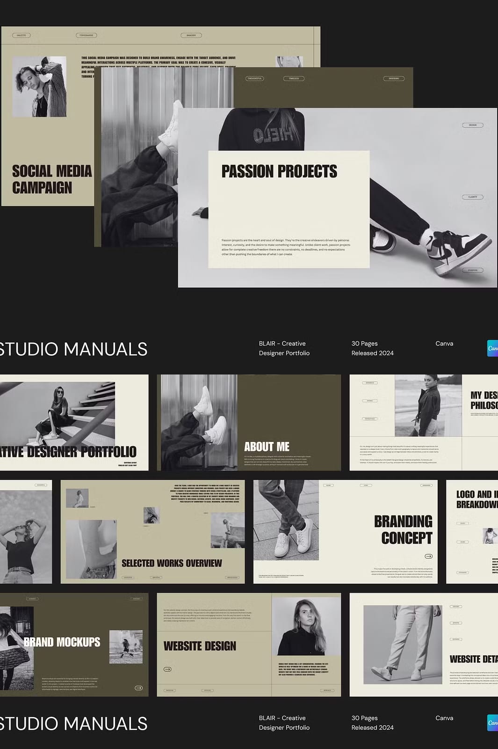Screen dimensions: 498x749
Task: Click the arrow icon under Branding Concept
Action: coord(428,556)
